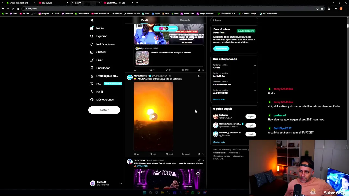The width and height of the screenshot is (349, 196).
Task: Bookmark the Alerta News 24 volcano post
Action: point(199,154)
